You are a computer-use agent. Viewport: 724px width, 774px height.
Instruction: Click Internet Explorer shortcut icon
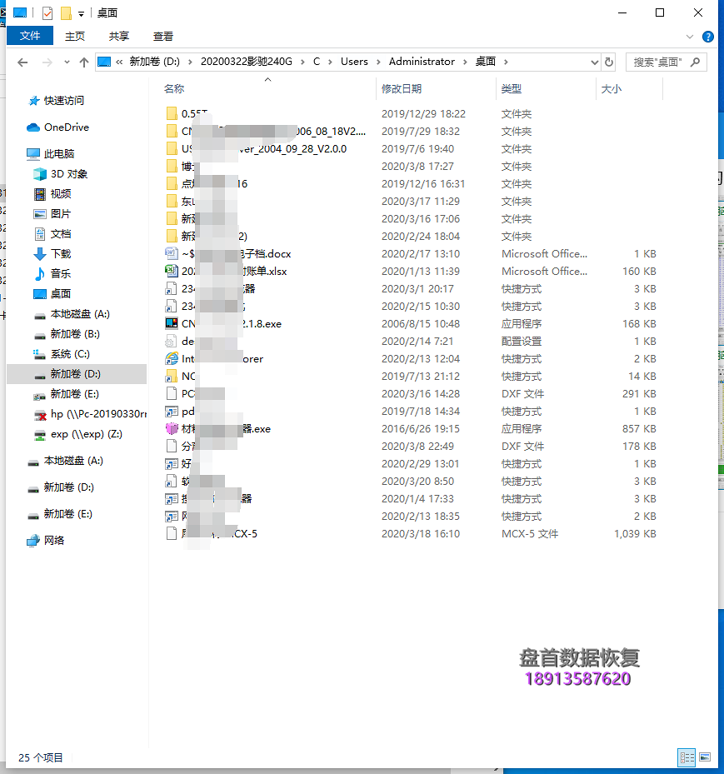(172, 359)
